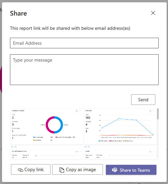Click the Copy link button
Viewport: 168px width, 184px height.
point(31,169)
